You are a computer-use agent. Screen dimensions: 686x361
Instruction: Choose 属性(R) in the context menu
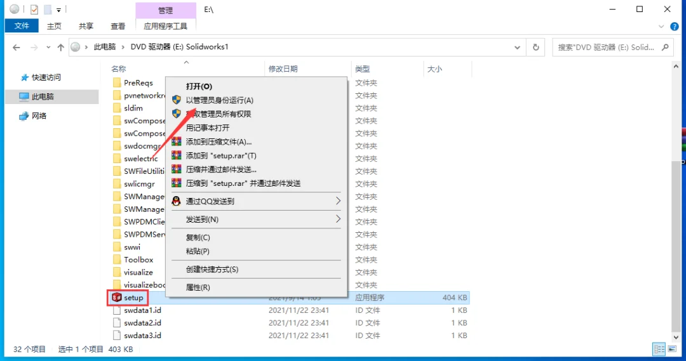click(256, 287)
